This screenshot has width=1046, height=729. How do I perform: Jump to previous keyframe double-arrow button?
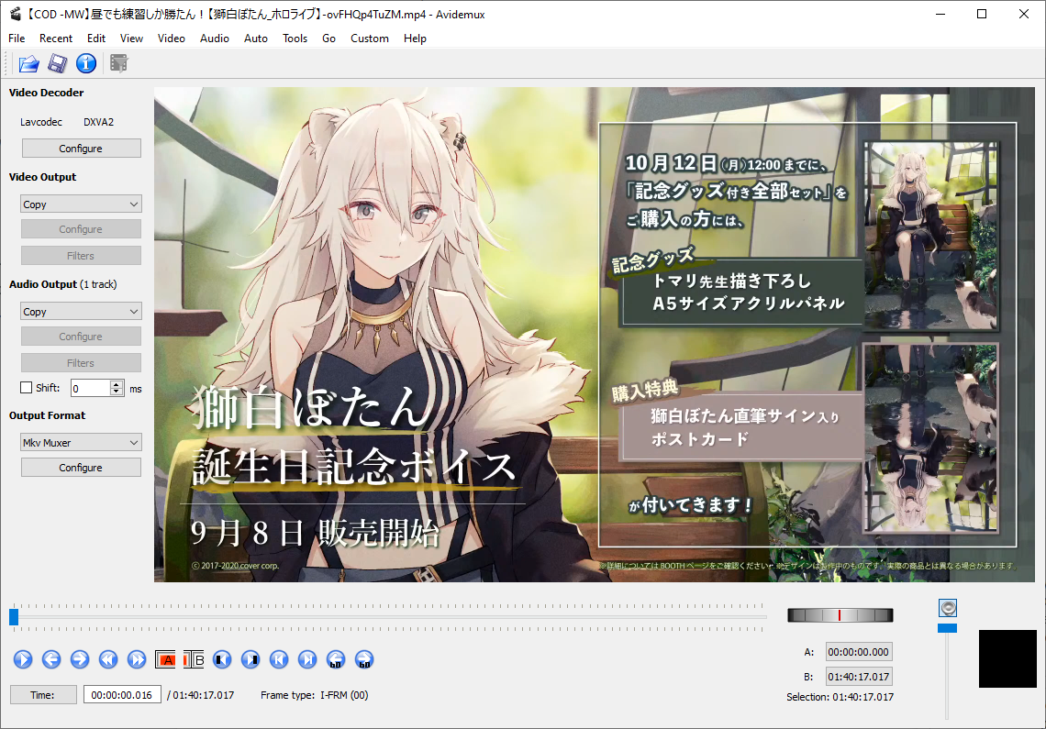click(x=108, y=659)
